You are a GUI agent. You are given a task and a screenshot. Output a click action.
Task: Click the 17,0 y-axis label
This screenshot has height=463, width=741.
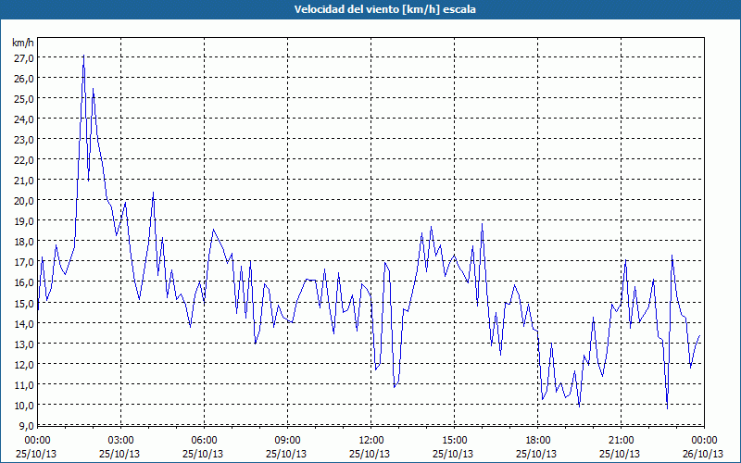[24, 262]
